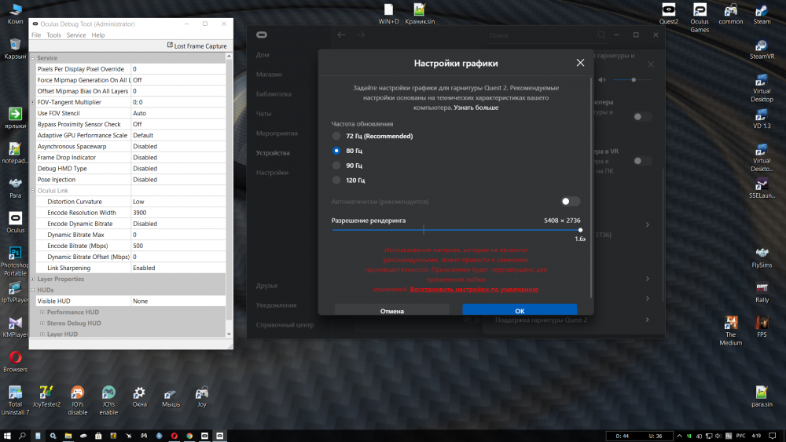Select the 72 Гц (Recommended) refresh rate
786x442 pixels.
[336, 136]
